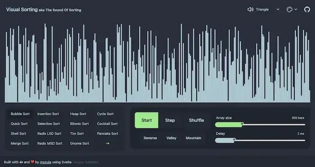315x167 pixels.
Task: Click the Delay slider handle
Action: (234, 139)
